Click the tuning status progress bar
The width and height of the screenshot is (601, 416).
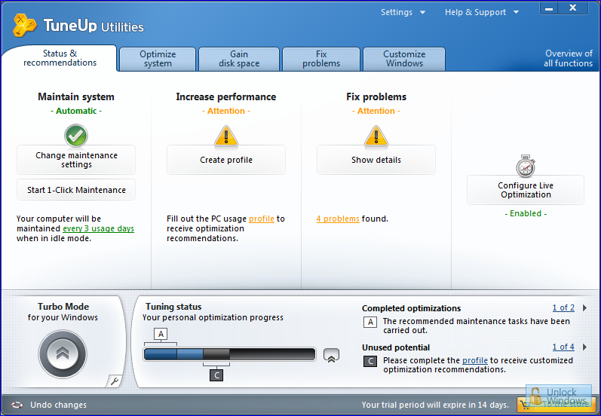coord(229,354)
